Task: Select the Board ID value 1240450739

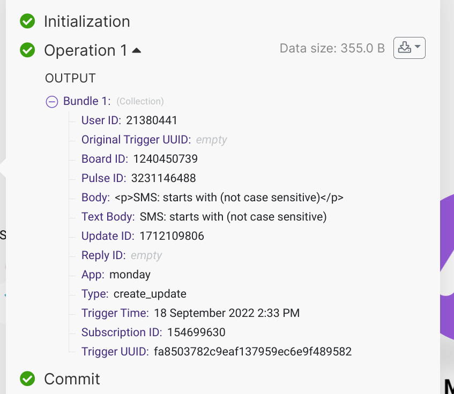Action: pos(165,158)
